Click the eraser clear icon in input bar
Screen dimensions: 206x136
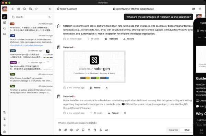click(x=106, y=130)
